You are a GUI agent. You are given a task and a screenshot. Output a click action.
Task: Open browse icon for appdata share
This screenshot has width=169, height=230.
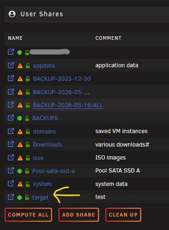(11, 65)
